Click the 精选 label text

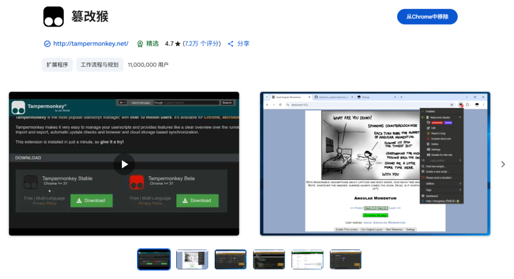[x=153, y=44]
